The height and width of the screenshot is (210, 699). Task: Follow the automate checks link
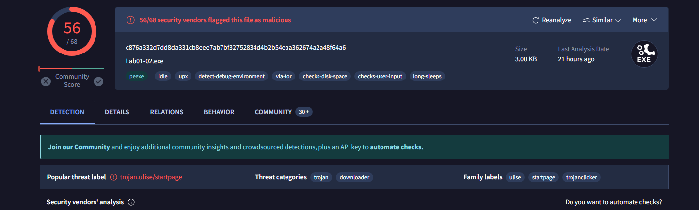[396, 147]
